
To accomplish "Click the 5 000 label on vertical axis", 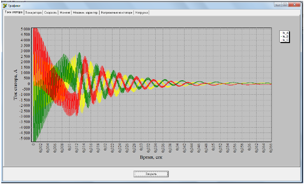I will [24, 29].
